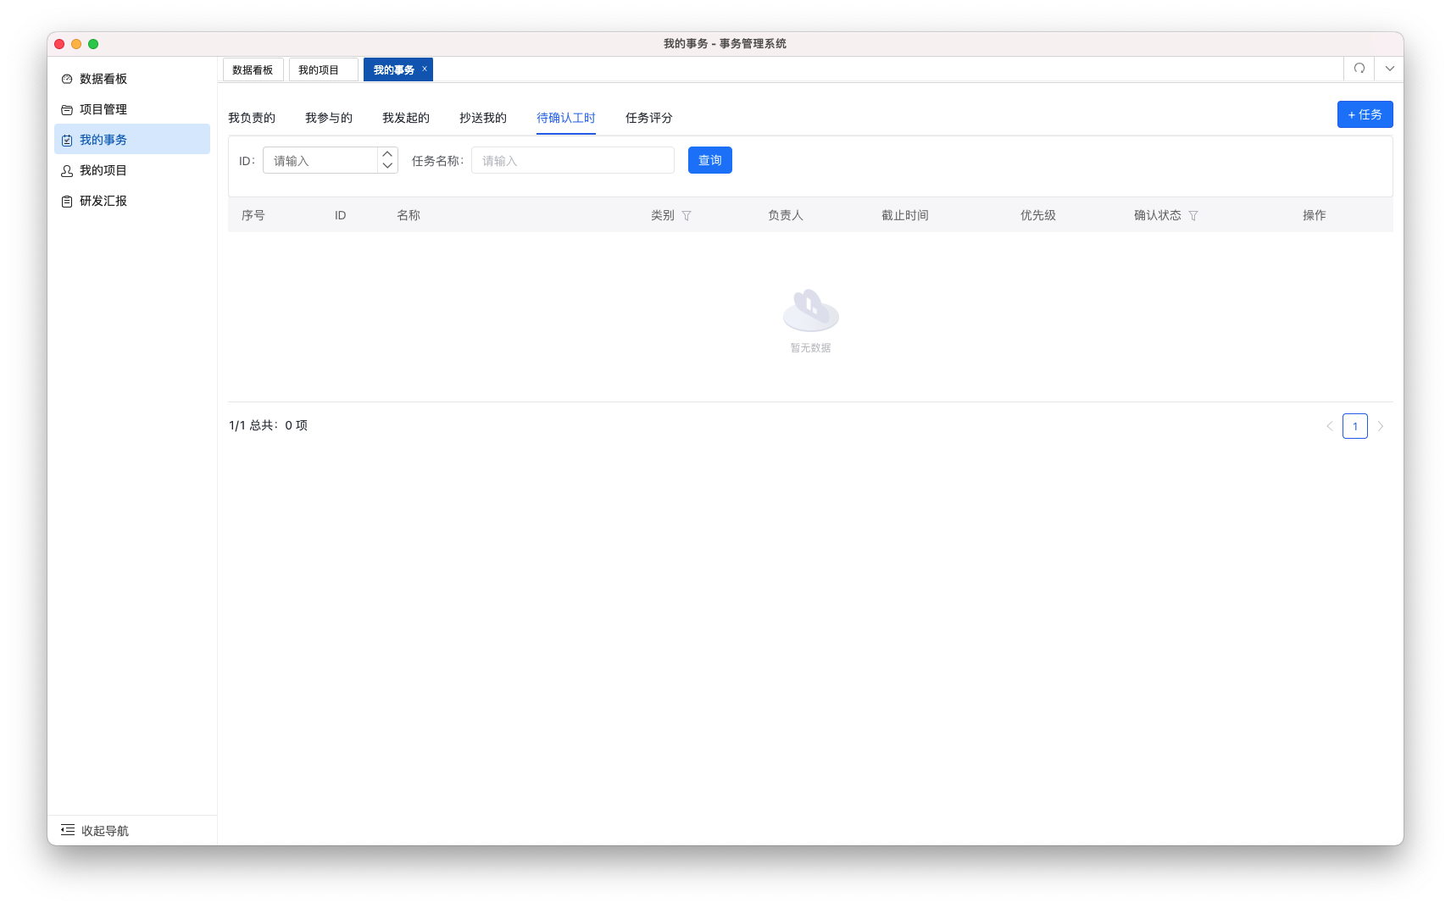
Task: Open the 确认状态 column filter icon
Action: pyautogui.click(x=1193, y=215)
